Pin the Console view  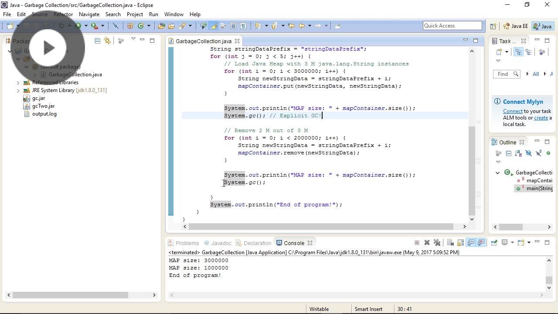coord(493,242)
